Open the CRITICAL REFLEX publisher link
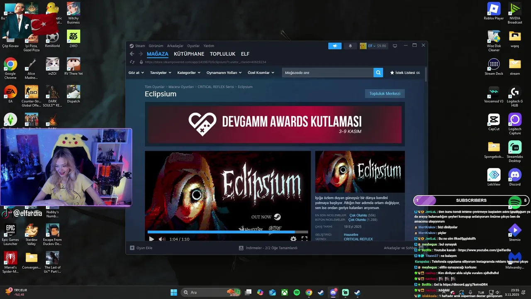 [358, 239]
